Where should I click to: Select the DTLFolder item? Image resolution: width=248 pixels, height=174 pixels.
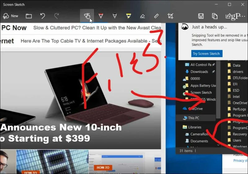click(237, 78)
